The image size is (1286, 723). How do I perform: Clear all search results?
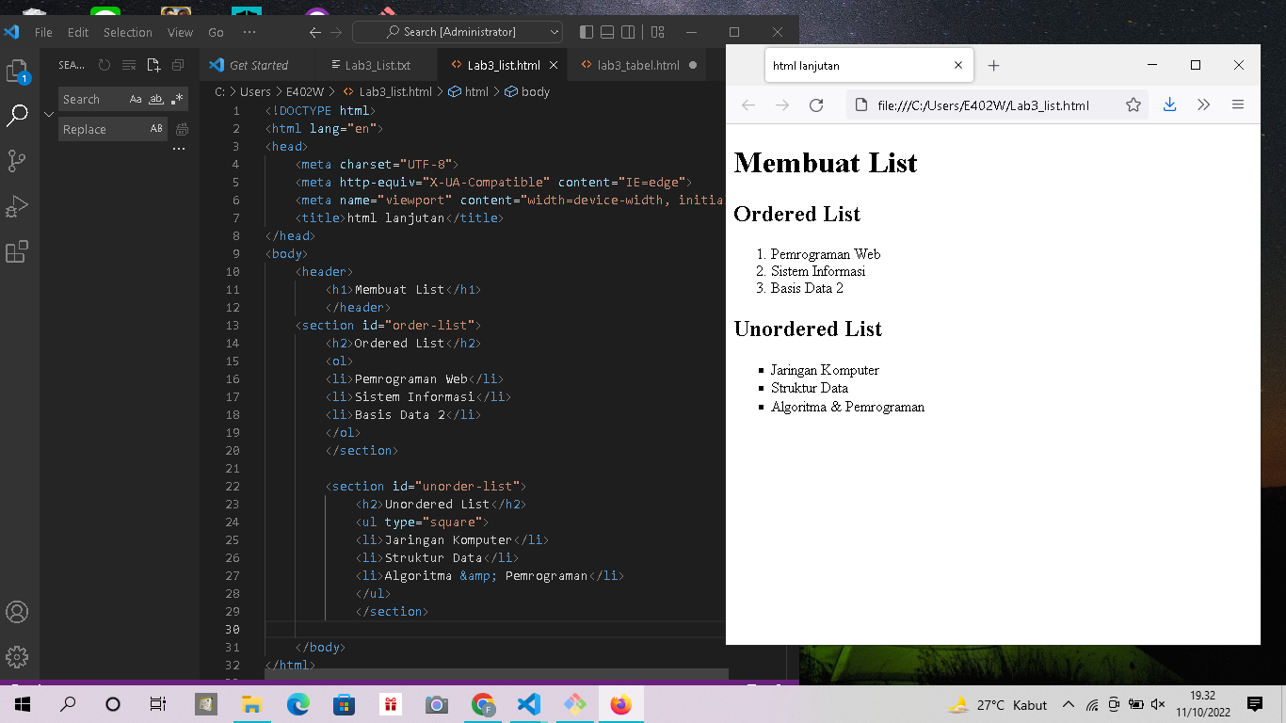click(129, 65)
